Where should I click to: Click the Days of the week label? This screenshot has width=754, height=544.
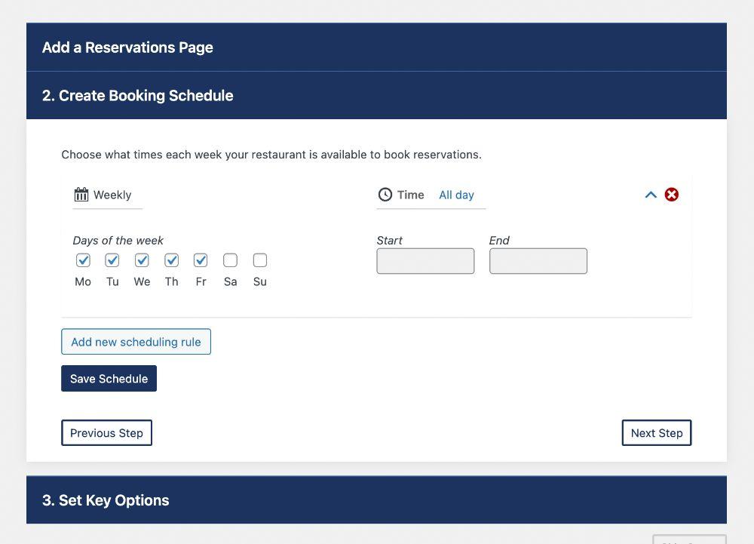click(x=118, y=241)
